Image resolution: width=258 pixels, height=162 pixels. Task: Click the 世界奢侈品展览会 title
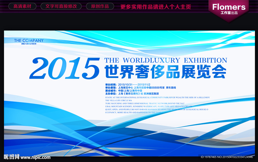coord(166,72)
